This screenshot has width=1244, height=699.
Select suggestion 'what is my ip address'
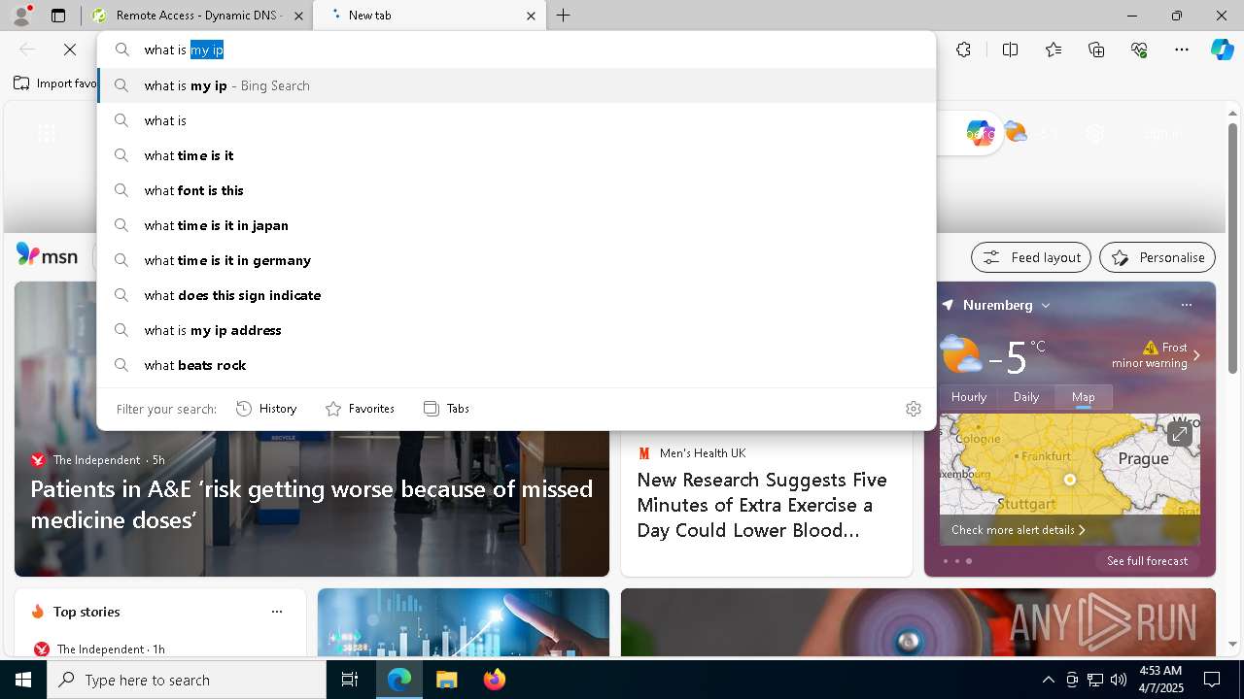517,330
